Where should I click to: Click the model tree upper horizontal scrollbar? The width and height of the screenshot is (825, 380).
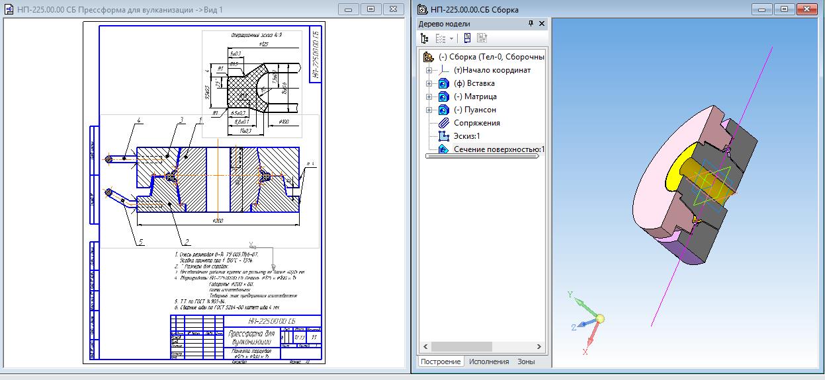[483, 157]
